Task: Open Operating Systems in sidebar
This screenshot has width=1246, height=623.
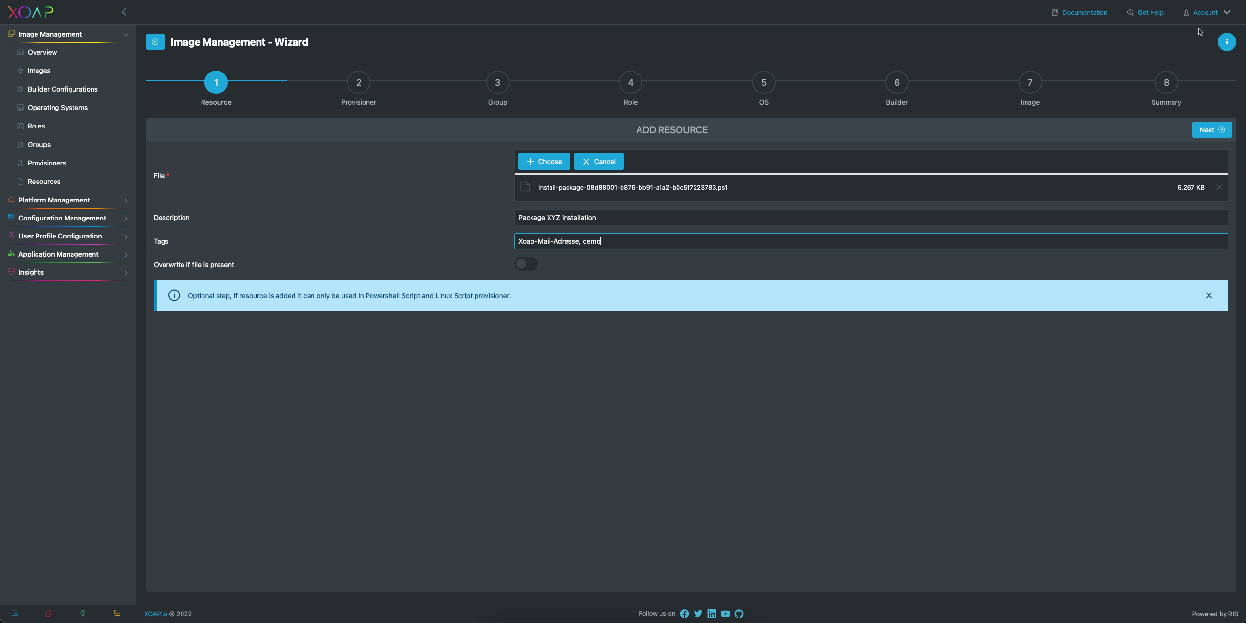Action: (x=57, y=108)
